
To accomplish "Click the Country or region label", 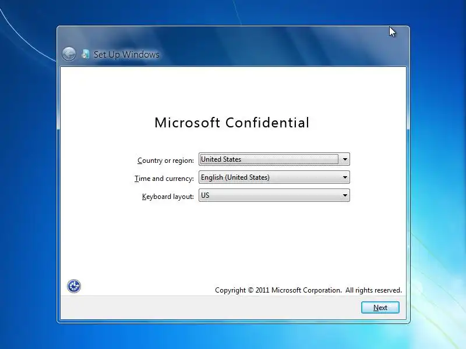I will coord(165,161).
